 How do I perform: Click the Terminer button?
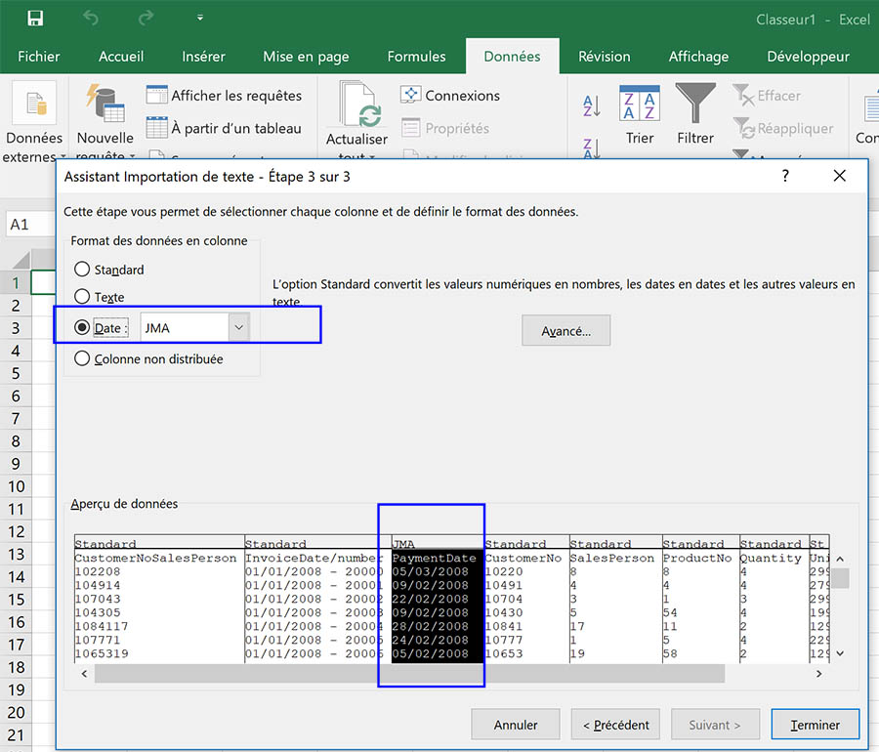click(x=815, y=725)
